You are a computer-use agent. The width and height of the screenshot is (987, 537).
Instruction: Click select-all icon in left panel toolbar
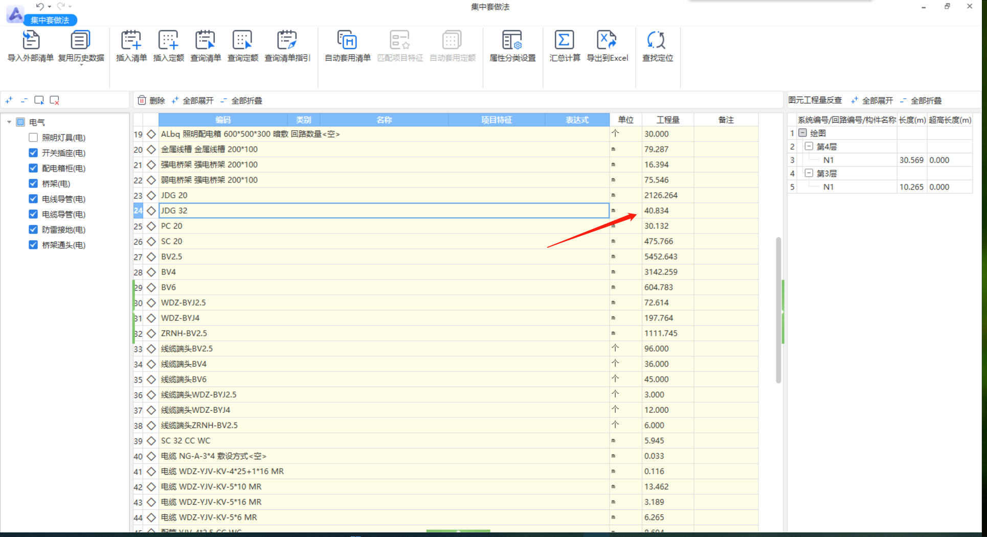(39, 100)
